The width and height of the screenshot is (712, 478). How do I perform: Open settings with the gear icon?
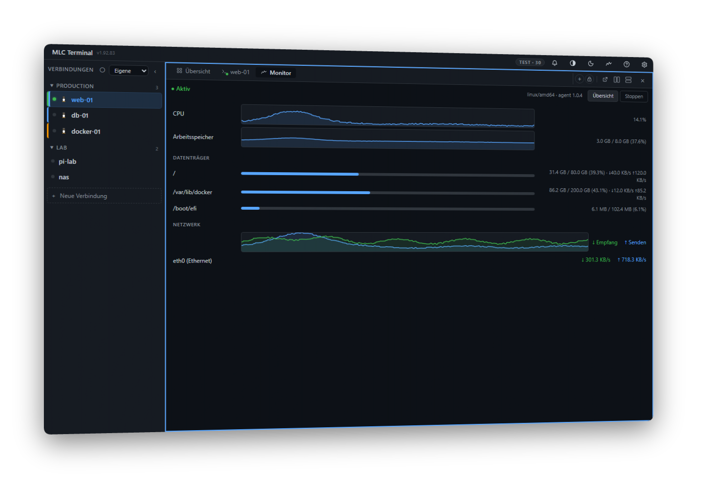[x=644, y=64]
